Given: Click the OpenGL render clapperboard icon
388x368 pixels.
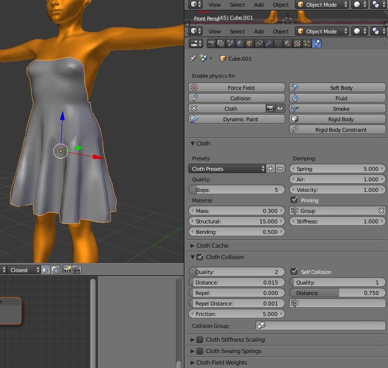Looking at the screenshot, I should pos(76,270).
